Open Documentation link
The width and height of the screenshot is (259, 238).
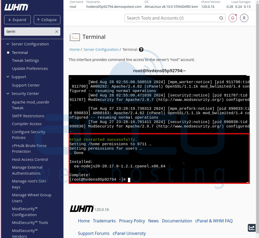[x=177, y=221]
